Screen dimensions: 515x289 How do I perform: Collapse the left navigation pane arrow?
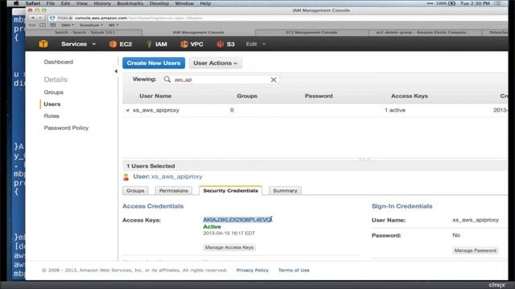point(116,71)
